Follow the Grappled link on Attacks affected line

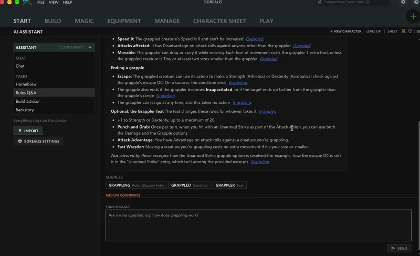[x=302, y=46]
